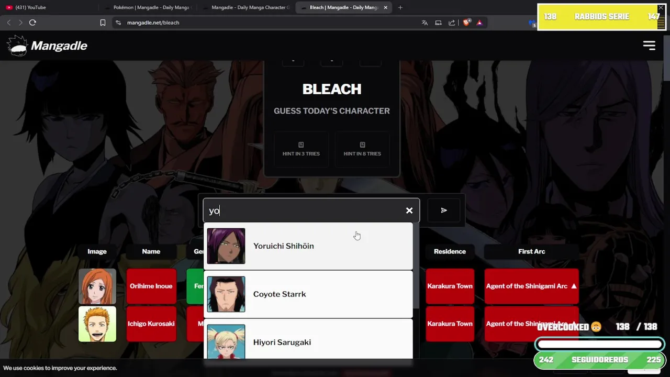
Task: Click the Ichigo Kurosaki name cell
Action: pyautogui.click(x=151, y=324)
